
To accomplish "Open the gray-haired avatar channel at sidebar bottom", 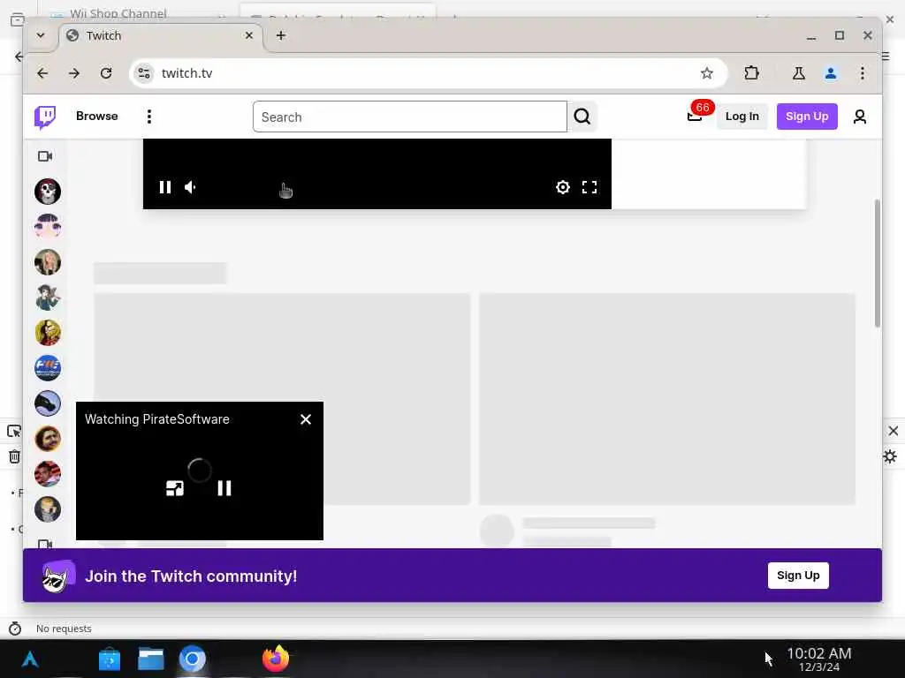I will (x=48, y=509).
